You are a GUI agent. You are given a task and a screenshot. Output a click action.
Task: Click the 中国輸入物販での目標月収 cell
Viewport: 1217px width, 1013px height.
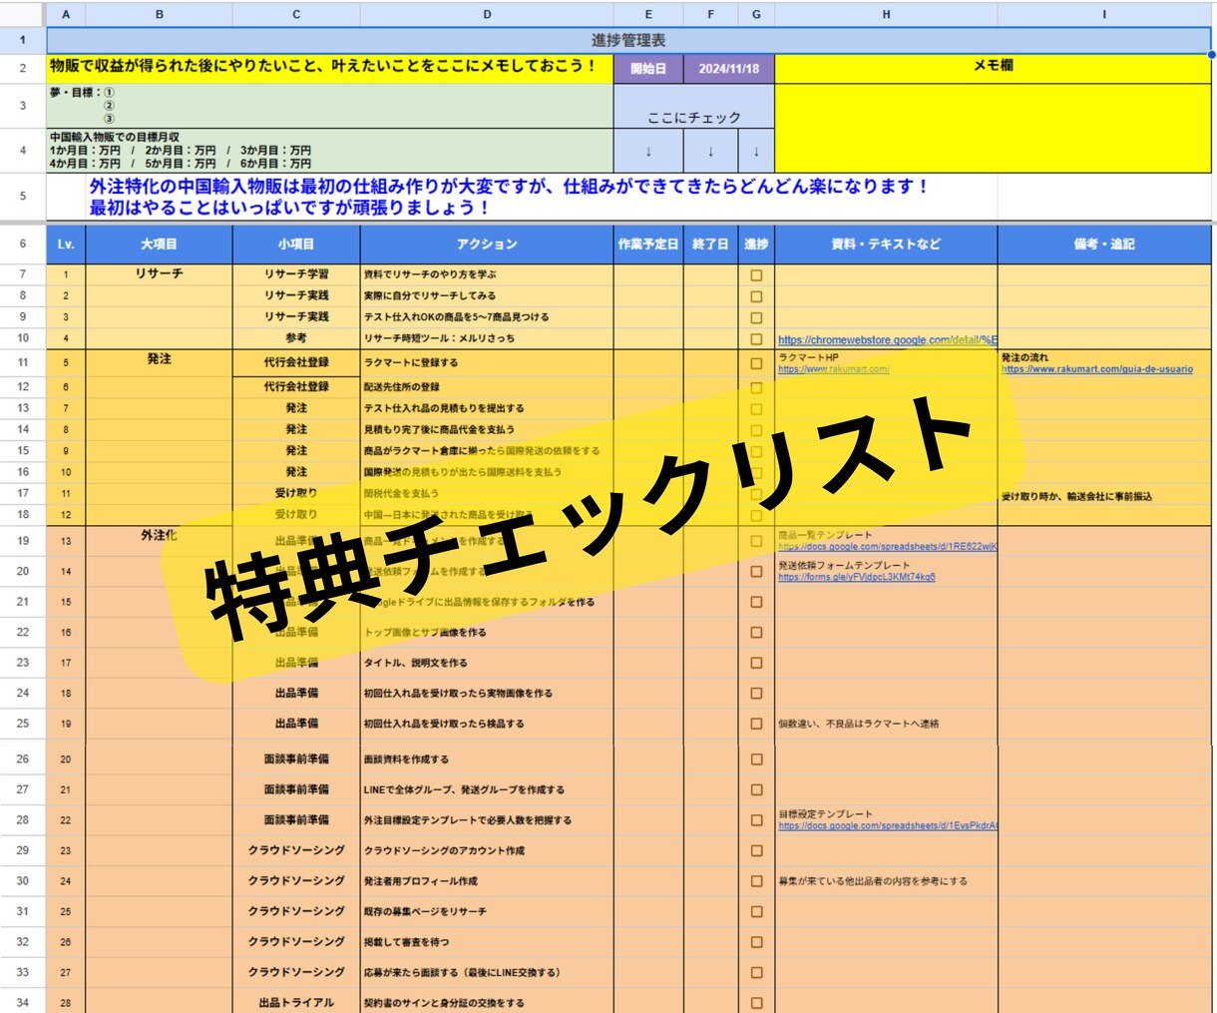tap(329, 151)
